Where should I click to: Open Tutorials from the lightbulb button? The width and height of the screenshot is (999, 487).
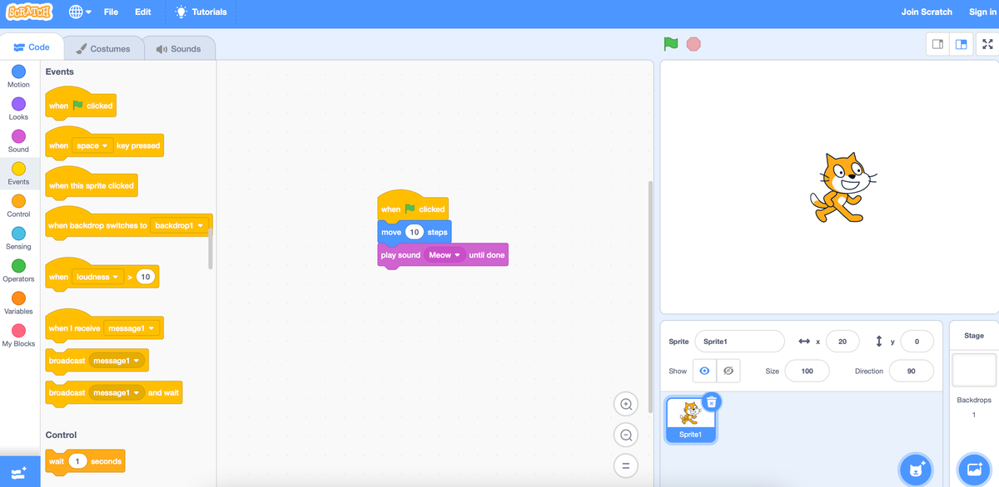click(201, 12)
